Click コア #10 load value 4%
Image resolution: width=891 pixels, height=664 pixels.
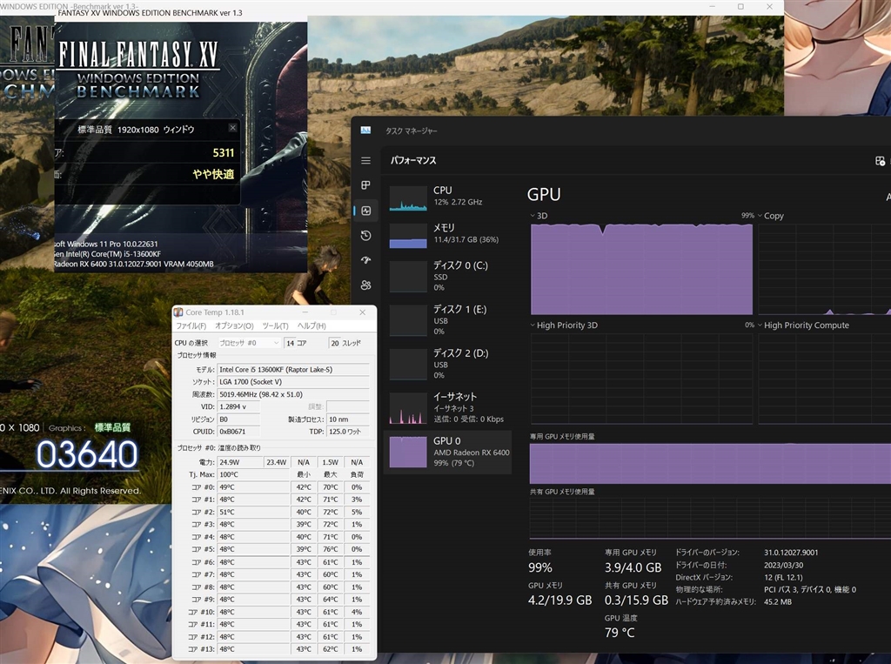[x=357, y=612]
